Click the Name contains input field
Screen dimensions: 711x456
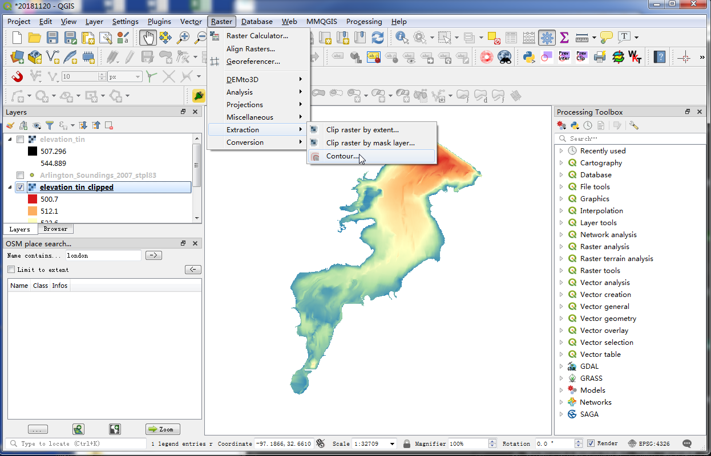click(103, 255)
